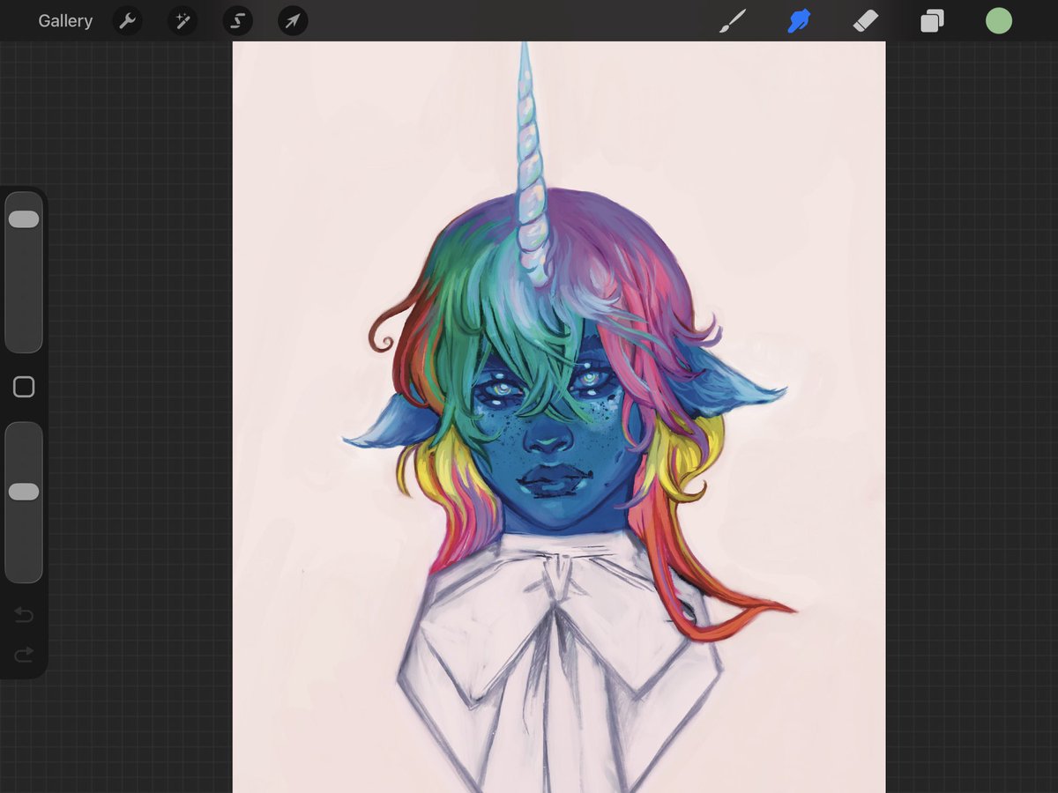1058x793 pixels.
Task: Tap the square Modify button in sidebar
Action: (x=24, y=387)
